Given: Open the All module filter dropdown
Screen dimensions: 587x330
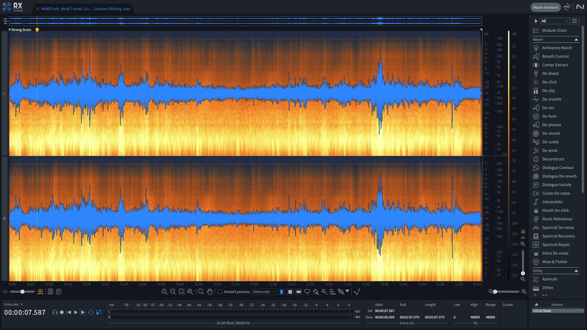Looking at the screenshot, I should pos(555,21).
